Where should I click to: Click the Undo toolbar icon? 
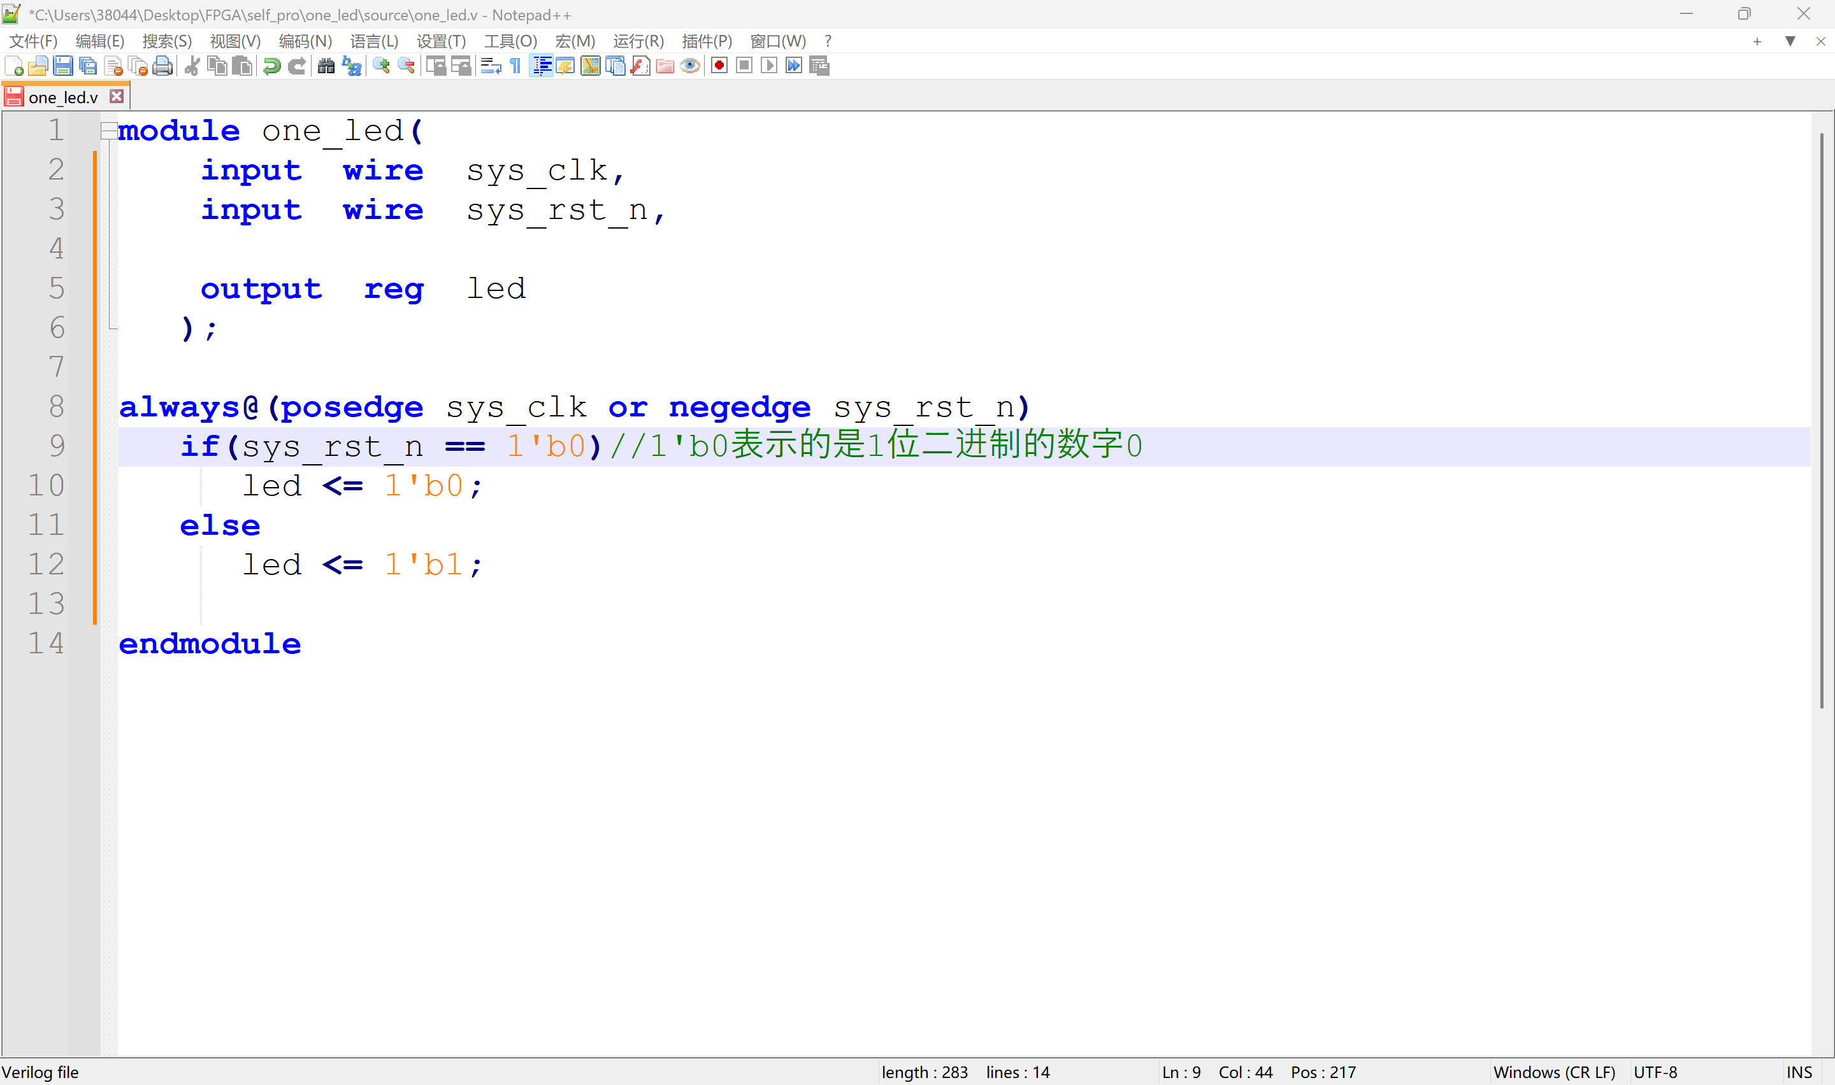(x=271, y=66)
